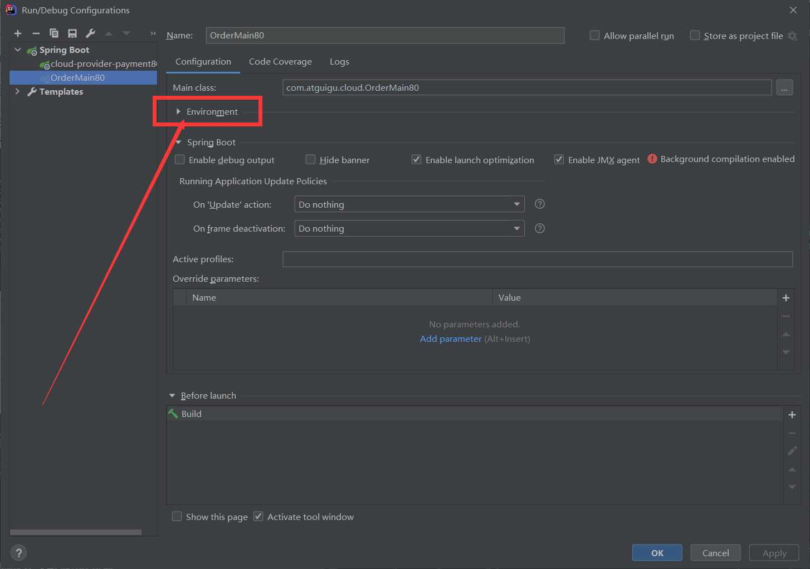Image resolution: width=810 pixels, height=569 pixels.
Task: Remove before launch task minus icon
Action: click(792, 433)
